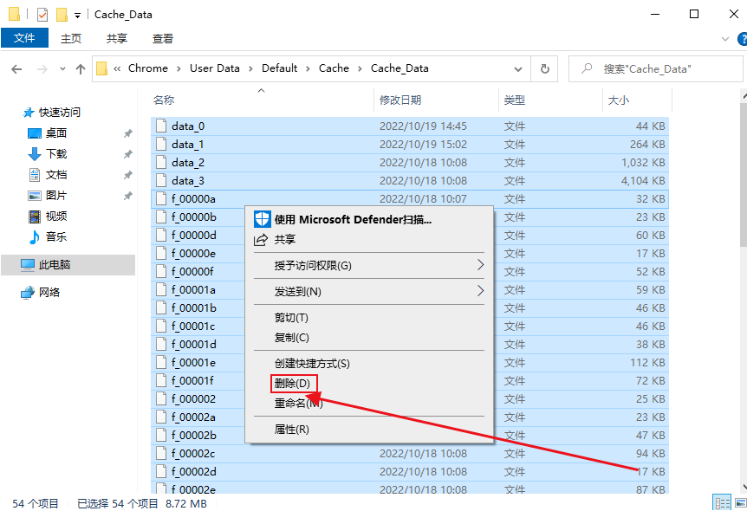Open the 文件 ribbon tab
747x511 pixels.
[x=24, y=38]
